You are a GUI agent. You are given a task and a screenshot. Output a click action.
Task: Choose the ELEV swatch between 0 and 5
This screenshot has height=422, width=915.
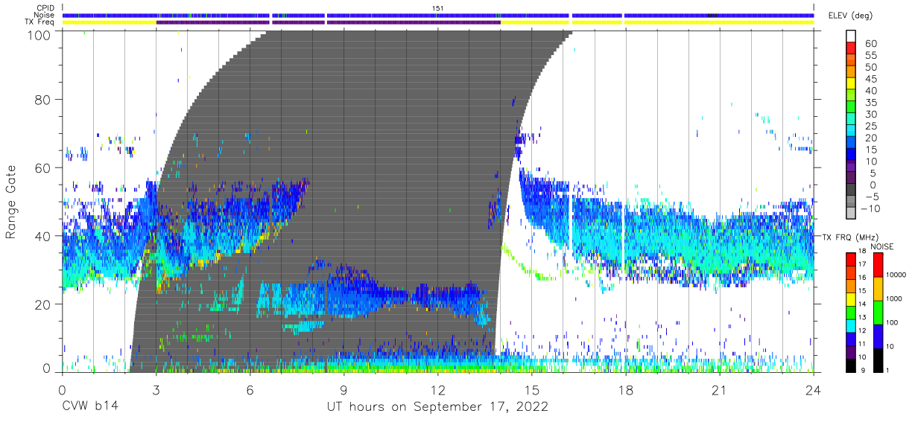850,179
